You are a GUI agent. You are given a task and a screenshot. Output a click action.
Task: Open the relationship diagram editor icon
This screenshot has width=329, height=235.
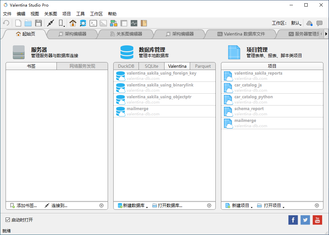tap(113, 23)
